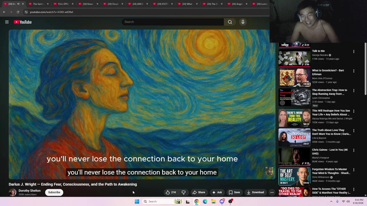
Task: Open THERE'S MORE THAN THIS REALITY thumbnail
Action: [294, 118]
